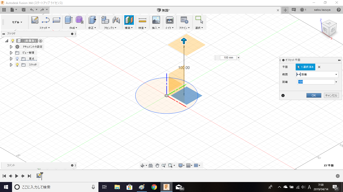Viewport: 343px width, 192px height.
Task: Click the ViewCube to reorient view
Action: [328, 28]
